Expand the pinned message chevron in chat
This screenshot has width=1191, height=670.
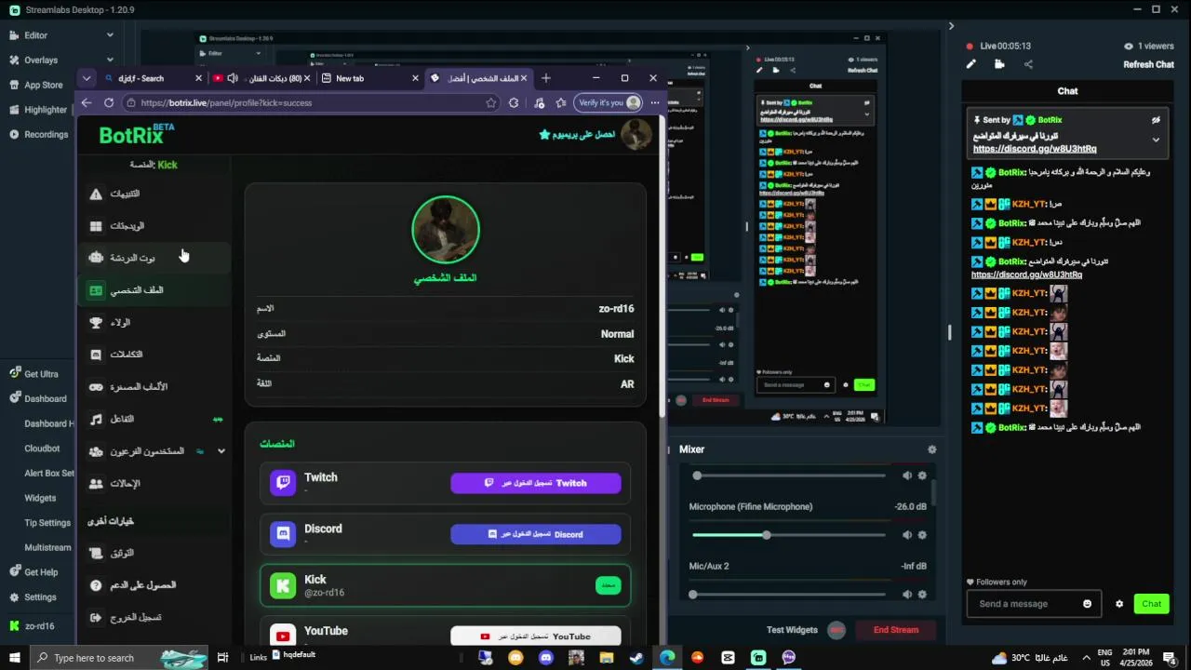[x=1156, y=141]
